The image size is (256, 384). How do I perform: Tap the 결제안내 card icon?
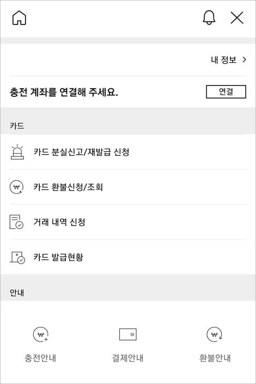click(x=127, y=334)
